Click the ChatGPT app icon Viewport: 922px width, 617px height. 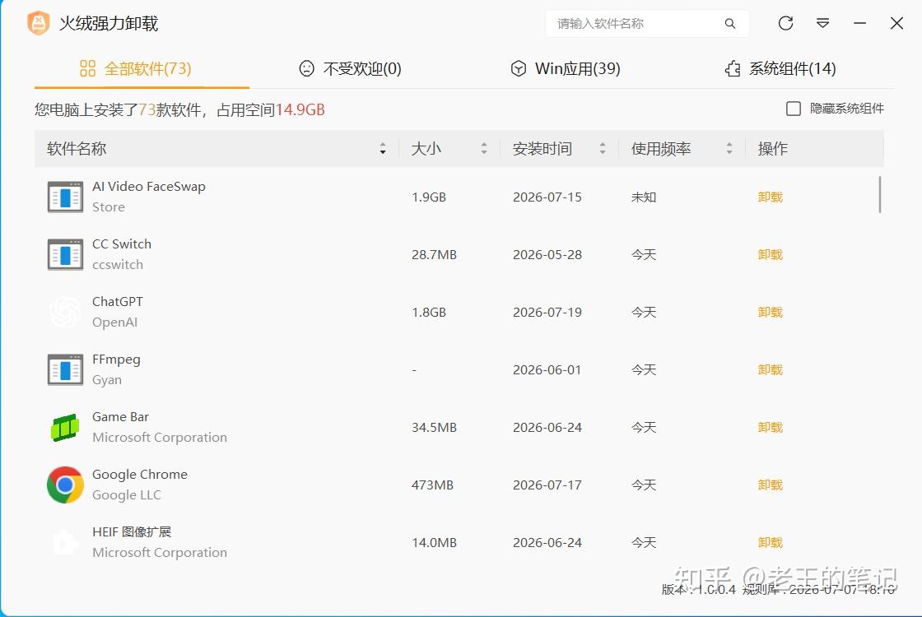click(65, 312)
